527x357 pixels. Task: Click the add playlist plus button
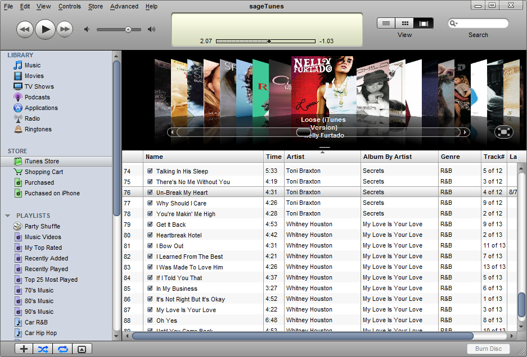(x=24, y=349)
